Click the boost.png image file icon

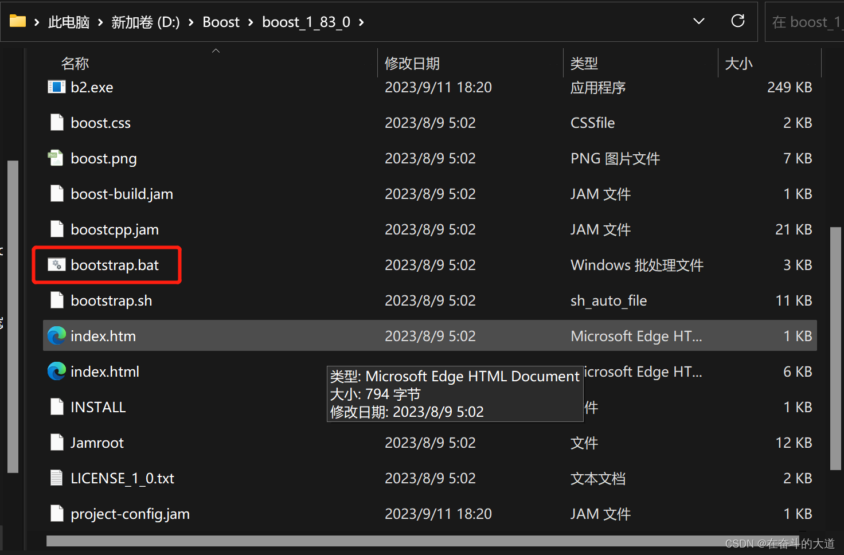pyautogui.click(x=56, y=158)
